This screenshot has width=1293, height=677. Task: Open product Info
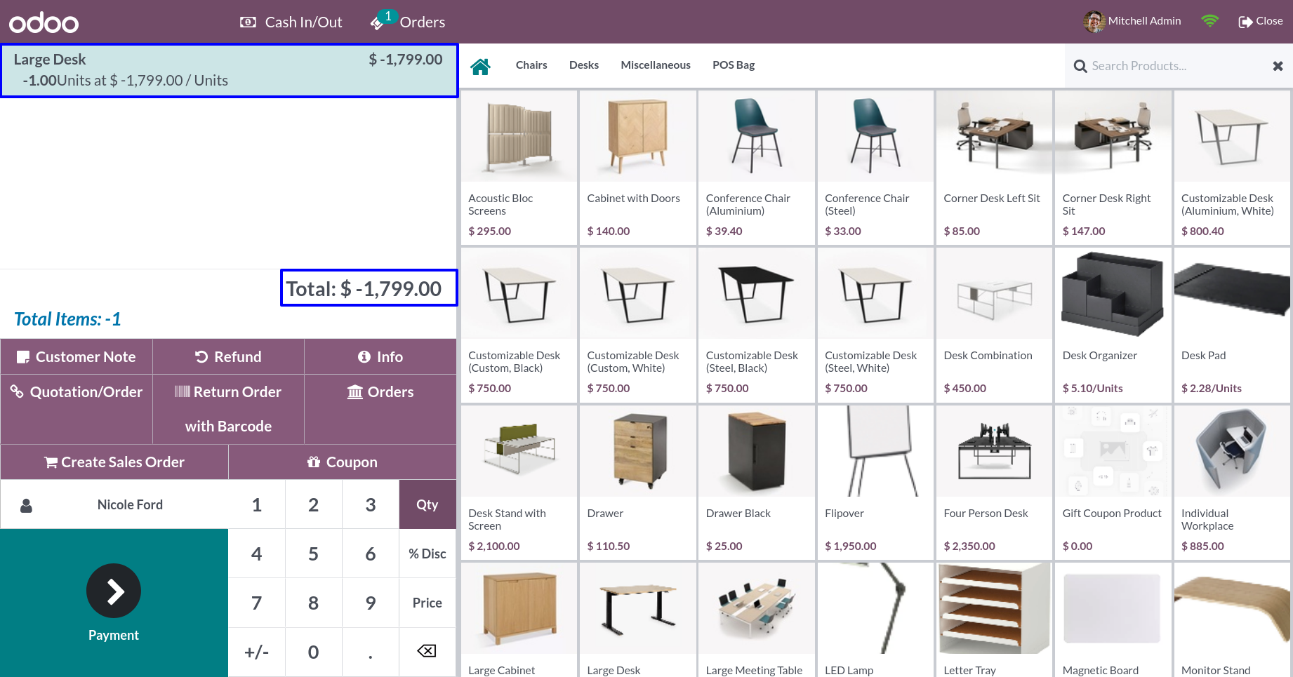[x=380, y=357]
